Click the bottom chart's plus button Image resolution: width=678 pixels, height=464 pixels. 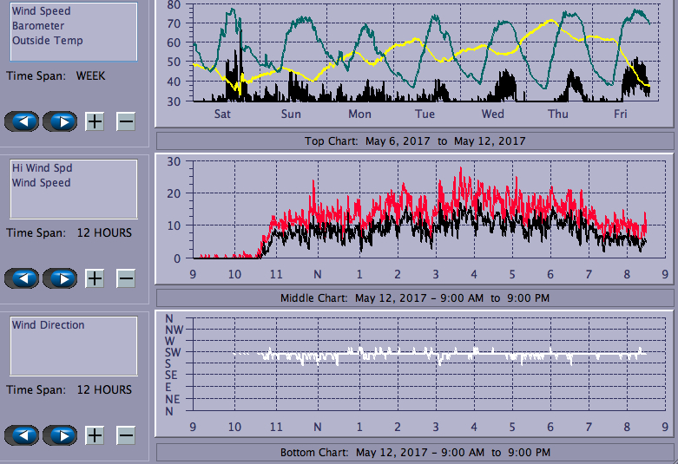click(x=95, y=435)
